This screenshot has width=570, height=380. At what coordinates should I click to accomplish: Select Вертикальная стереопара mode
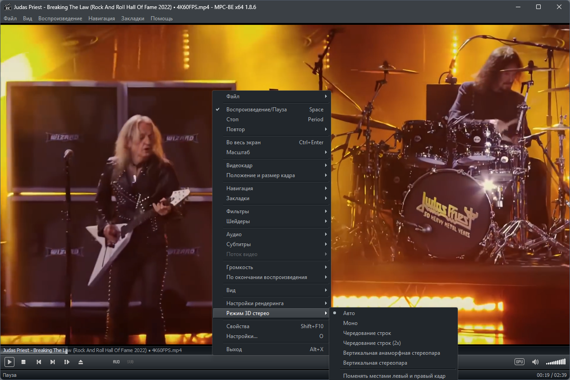[x=394, y=363]
